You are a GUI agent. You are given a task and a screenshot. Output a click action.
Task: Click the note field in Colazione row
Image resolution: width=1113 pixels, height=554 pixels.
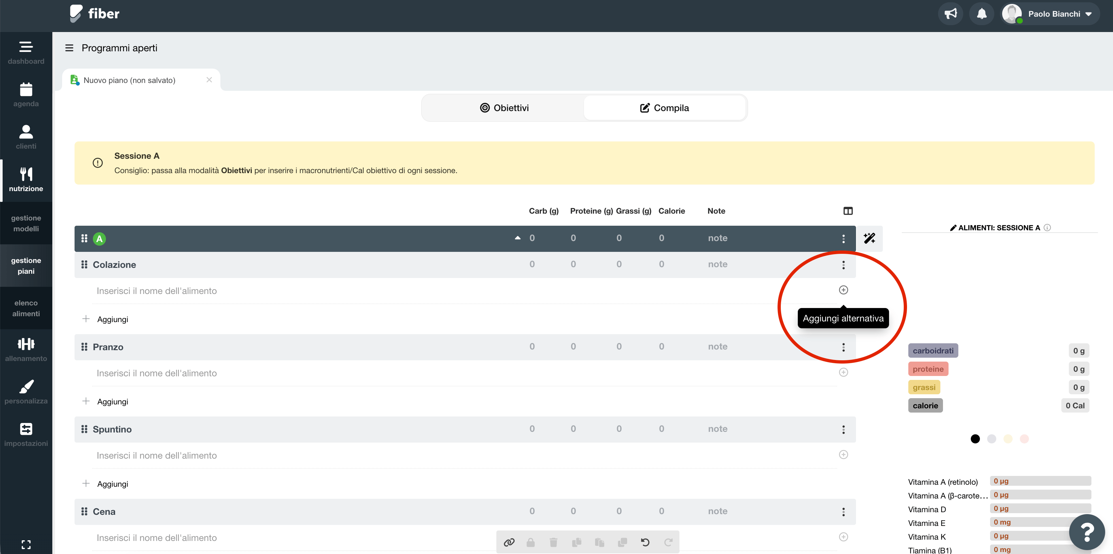pos(718,264)
